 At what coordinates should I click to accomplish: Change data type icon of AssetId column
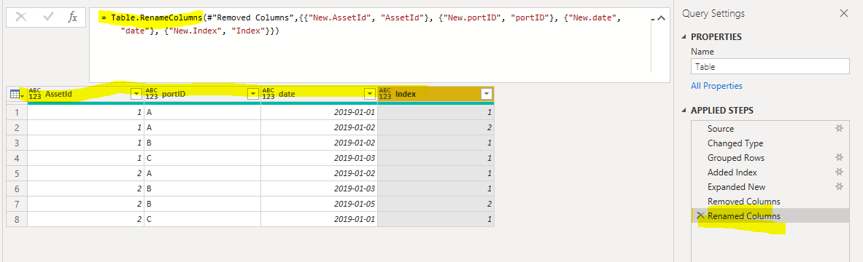click(35, 94)
